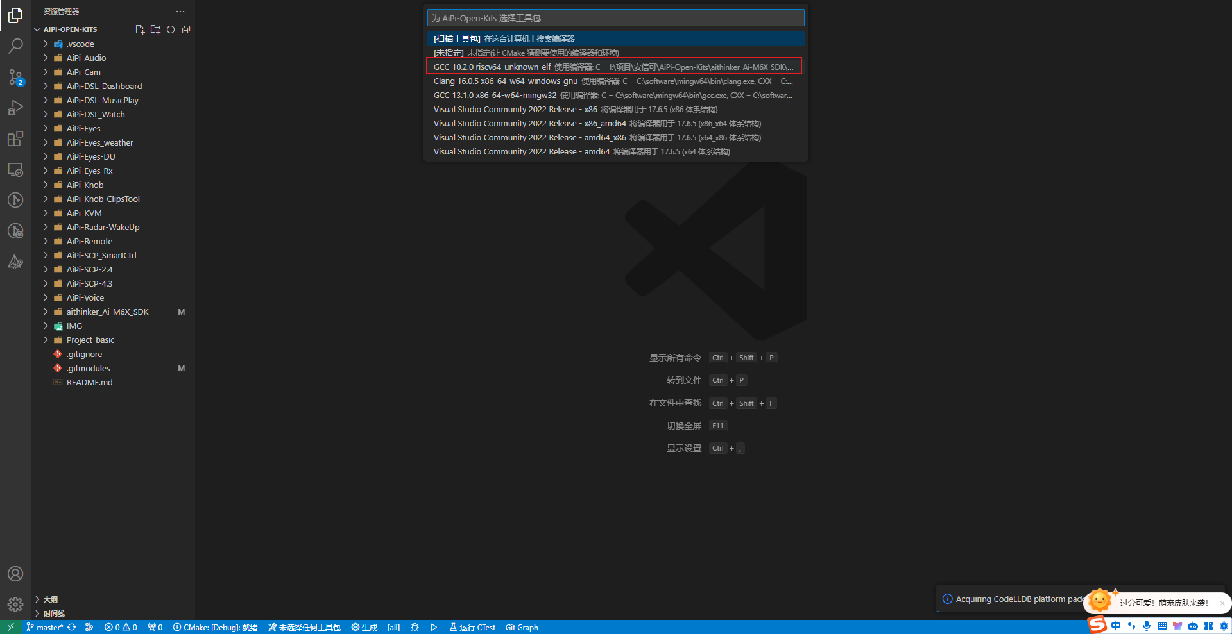Open the Remote Explorer view
Viewport: 1232px width, 634px height.
click(15, 169)
